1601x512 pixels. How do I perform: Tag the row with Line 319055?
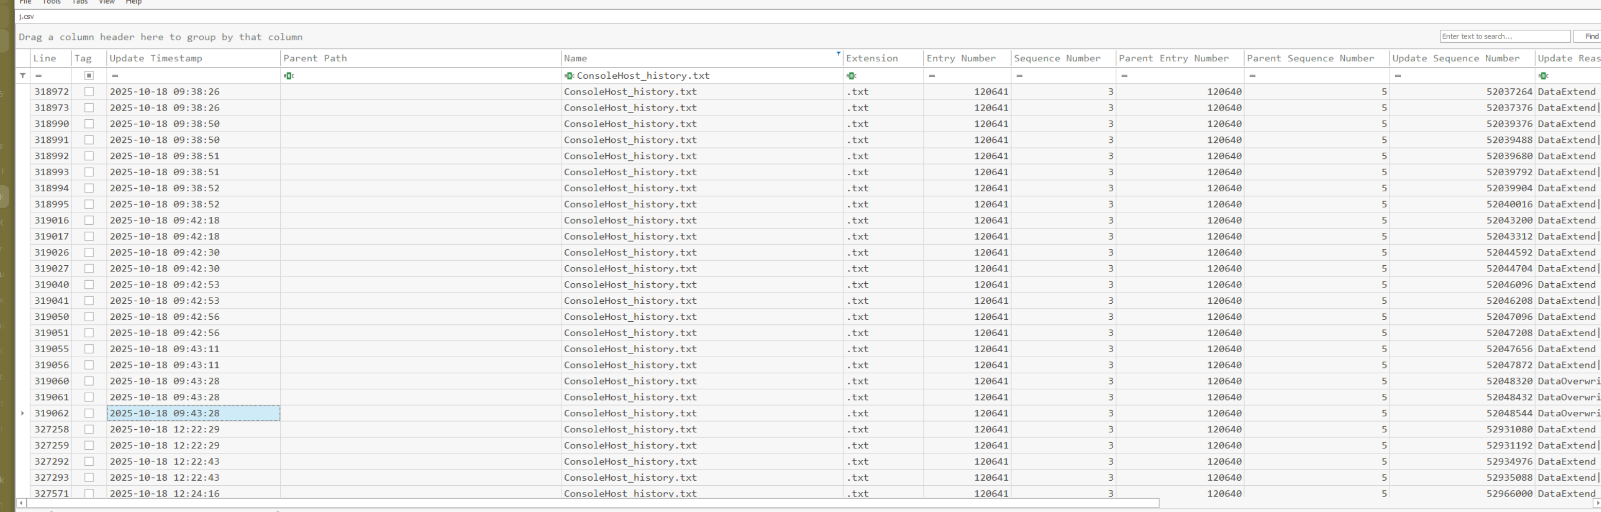(x=89, y=349)
